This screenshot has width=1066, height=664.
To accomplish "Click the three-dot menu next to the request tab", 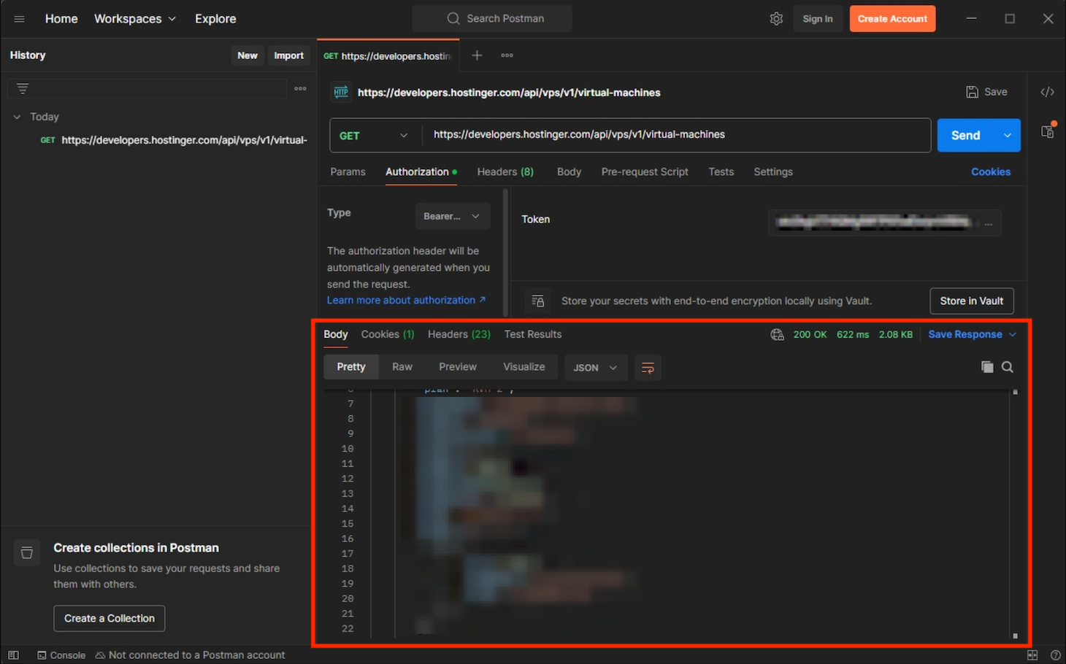I will [x=507, y=55].
